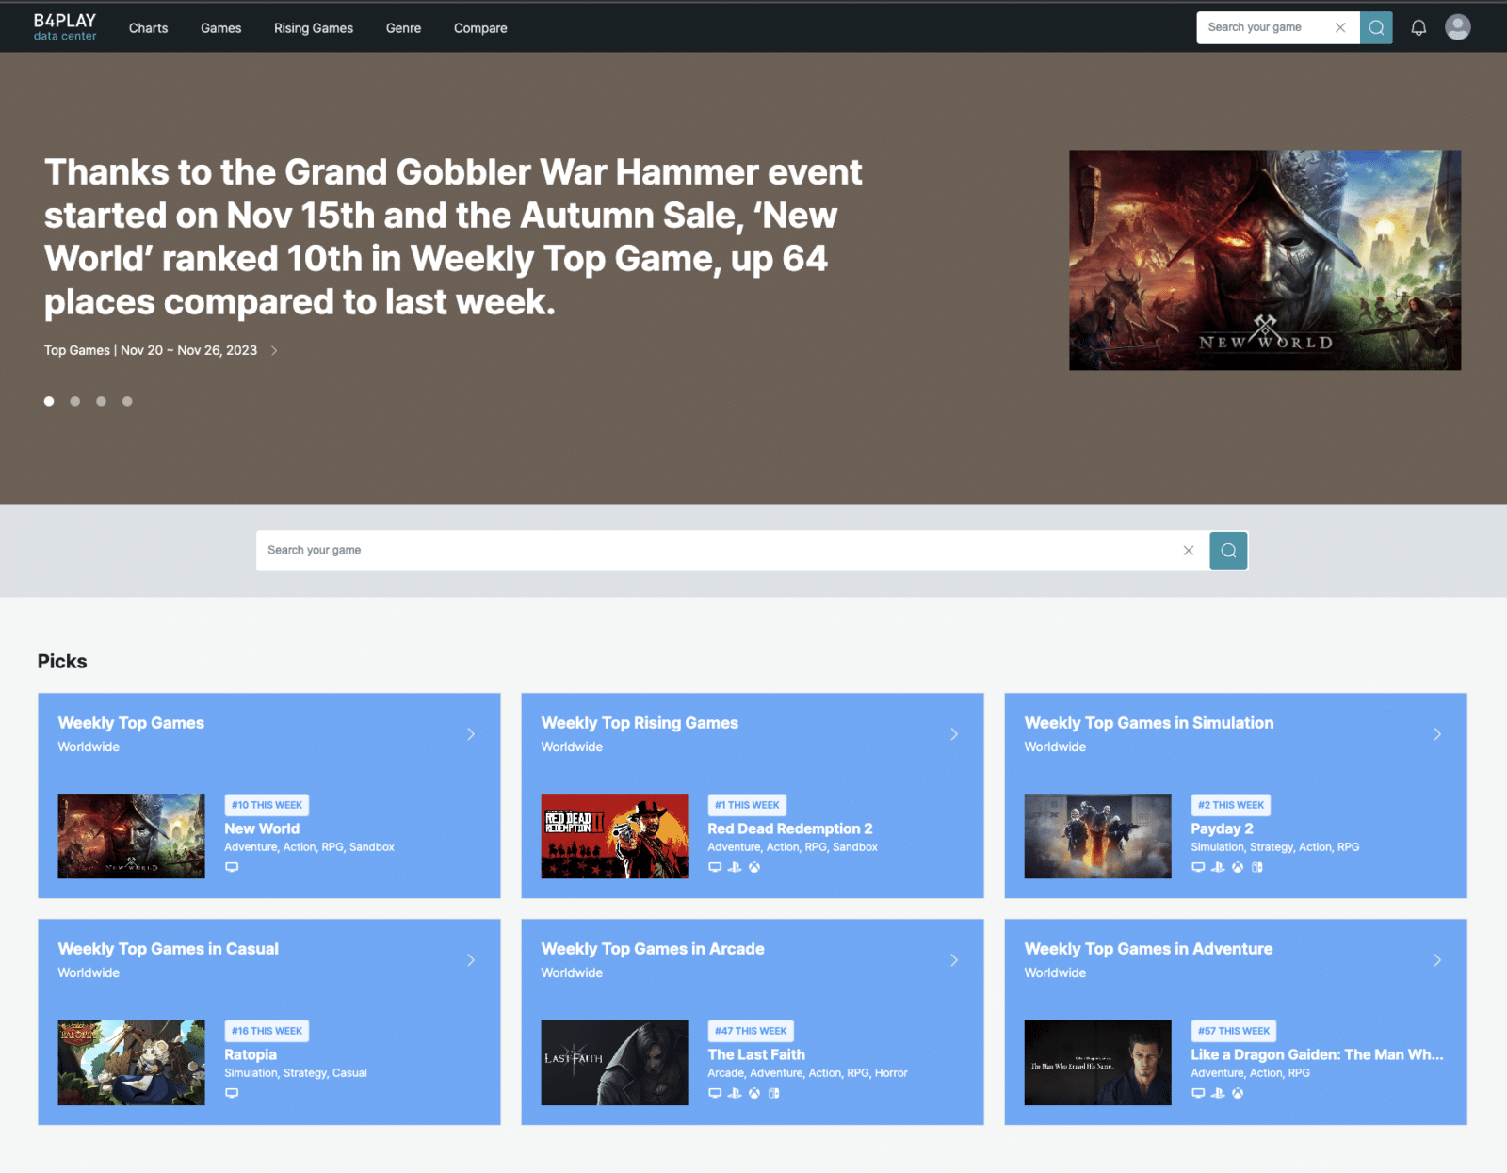Open Weekly Top Games in Simulation heading
Viewport: 1507px width, 1173px height.
click(x=1149, y=723)
